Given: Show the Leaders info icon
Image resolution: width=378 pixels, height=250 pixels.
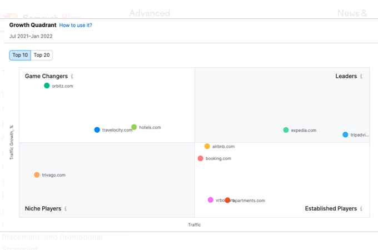Looking at the screenshot, I should (361, 76).
